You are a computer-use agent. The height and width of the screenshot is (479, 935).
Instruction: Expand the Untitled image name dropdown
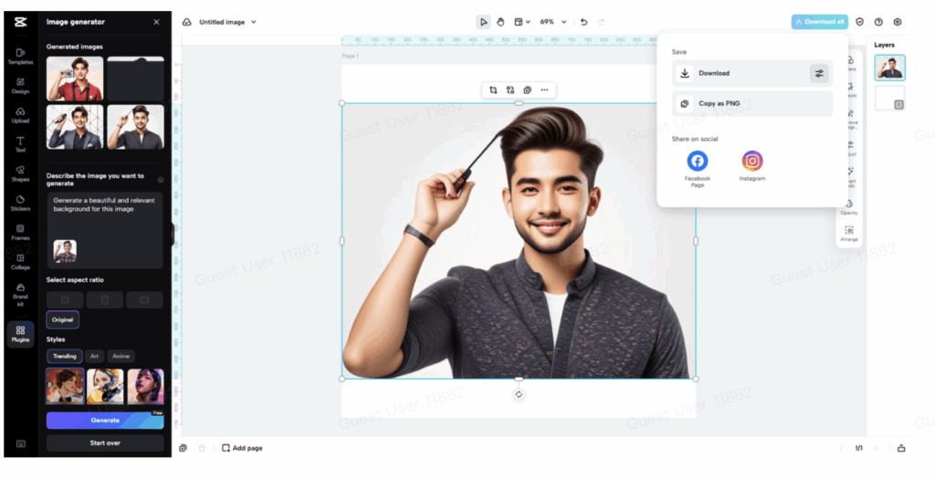coord(253,22)
